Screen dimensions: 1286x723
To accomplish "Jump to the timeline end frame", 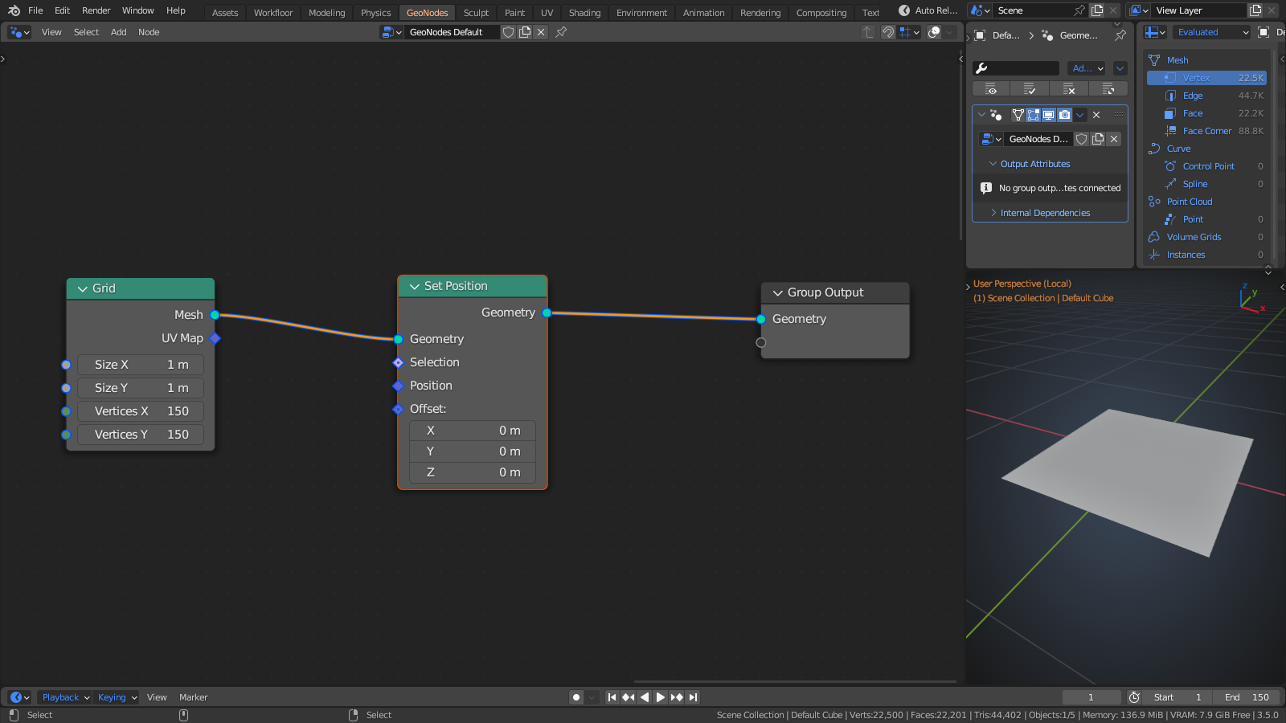I will tap(693, 697).
